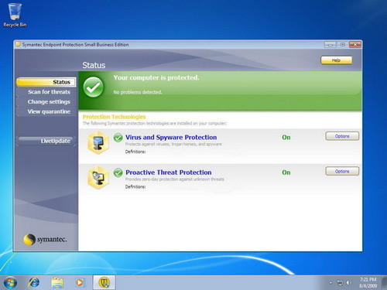Close the Symantec Endpoint Protection window

point(355,45)
